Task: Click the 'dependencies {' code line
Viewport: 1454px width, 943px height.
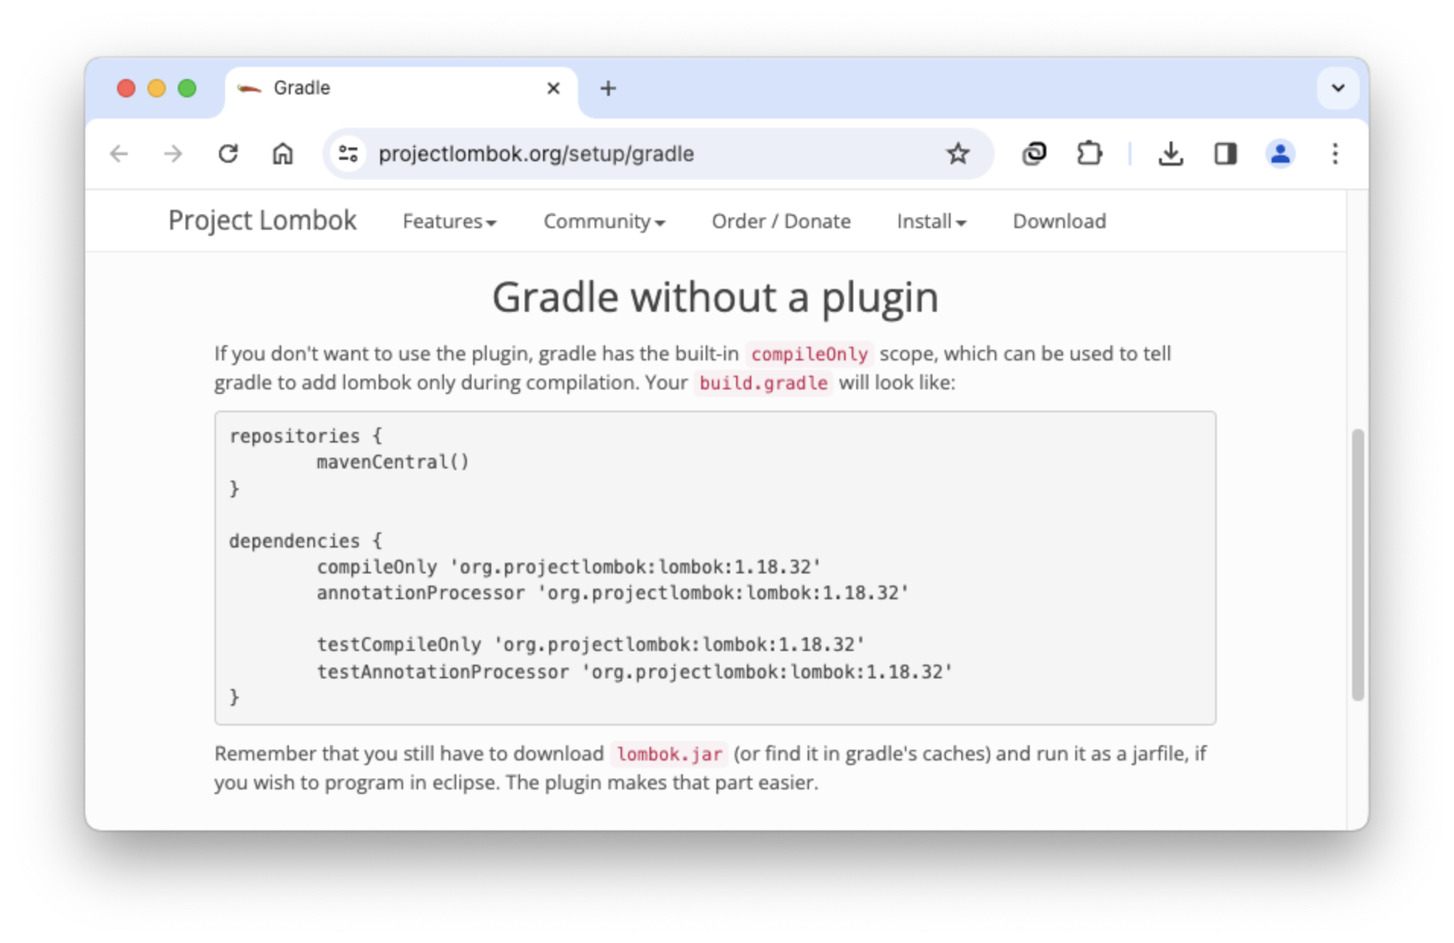Action: pos(306,541)
